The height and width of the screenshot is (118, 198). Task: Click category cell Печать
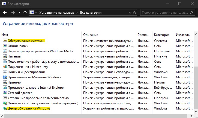[159, 82]
